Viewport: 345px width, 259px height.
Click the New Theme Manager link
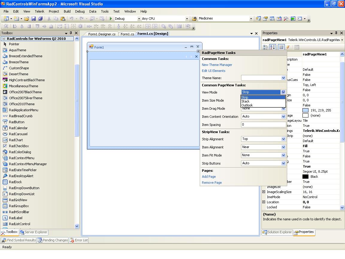[x=217, y=65]
